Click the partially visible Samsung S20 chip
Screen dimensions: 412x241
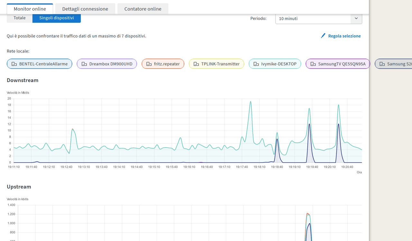point(394,64)
